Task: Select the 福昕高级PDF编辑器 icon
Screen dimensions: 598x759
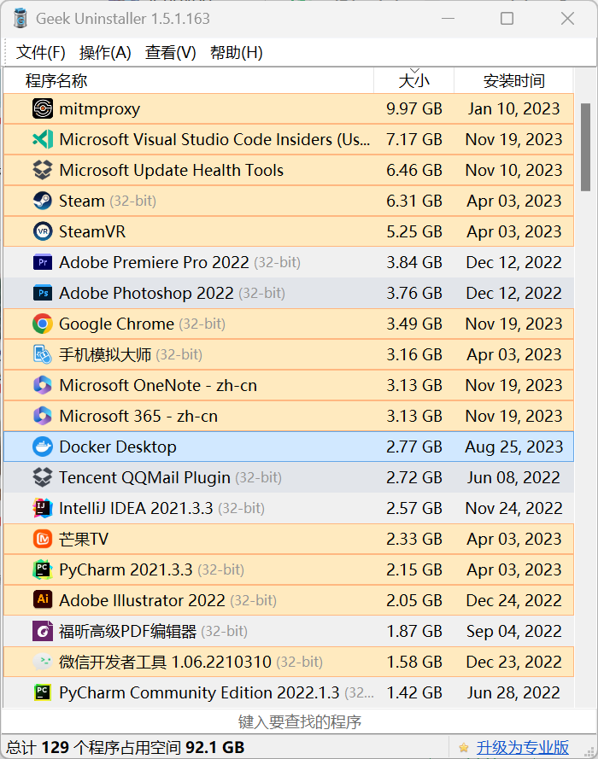Action: [43, 631]
